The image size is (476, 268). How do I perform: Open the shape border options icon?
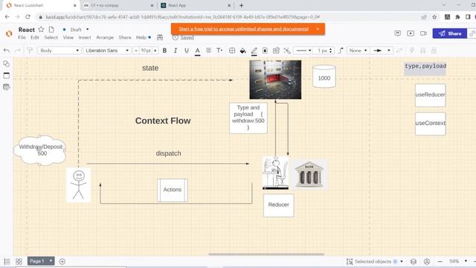tap(232, 51)
